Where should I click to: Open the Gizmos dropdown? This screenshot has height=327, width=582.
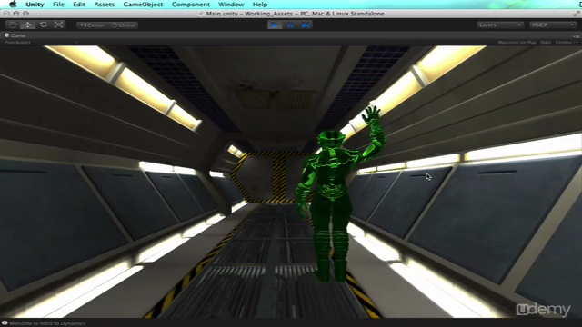566,43
